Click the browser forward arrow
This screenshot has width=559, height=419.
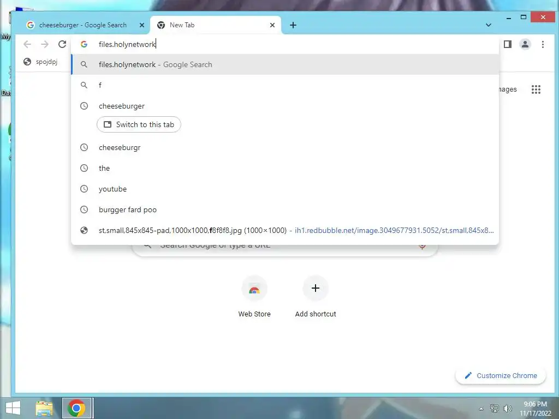coord(45,44)
